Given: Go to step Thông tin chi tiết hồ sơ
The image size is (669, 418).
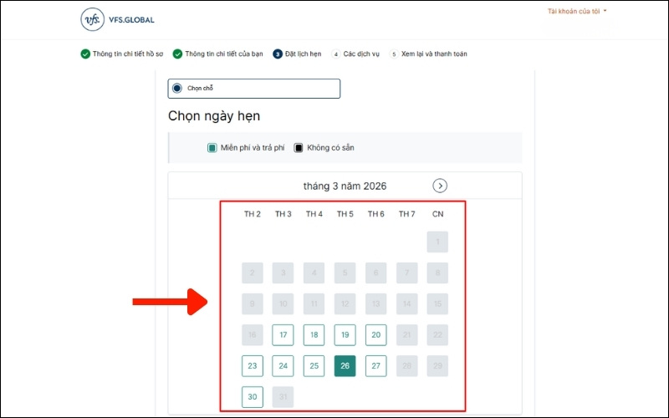Looking at the screenshot, I should [125, 54].
